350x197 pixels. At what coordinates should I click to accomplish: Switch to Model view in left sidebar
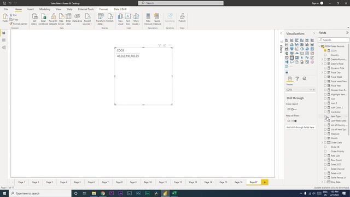[x=4, y=48]
